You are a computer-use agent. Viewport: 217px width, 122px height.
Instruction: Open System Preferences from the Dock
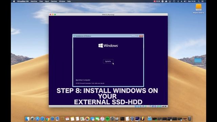(x=112, y=119)
